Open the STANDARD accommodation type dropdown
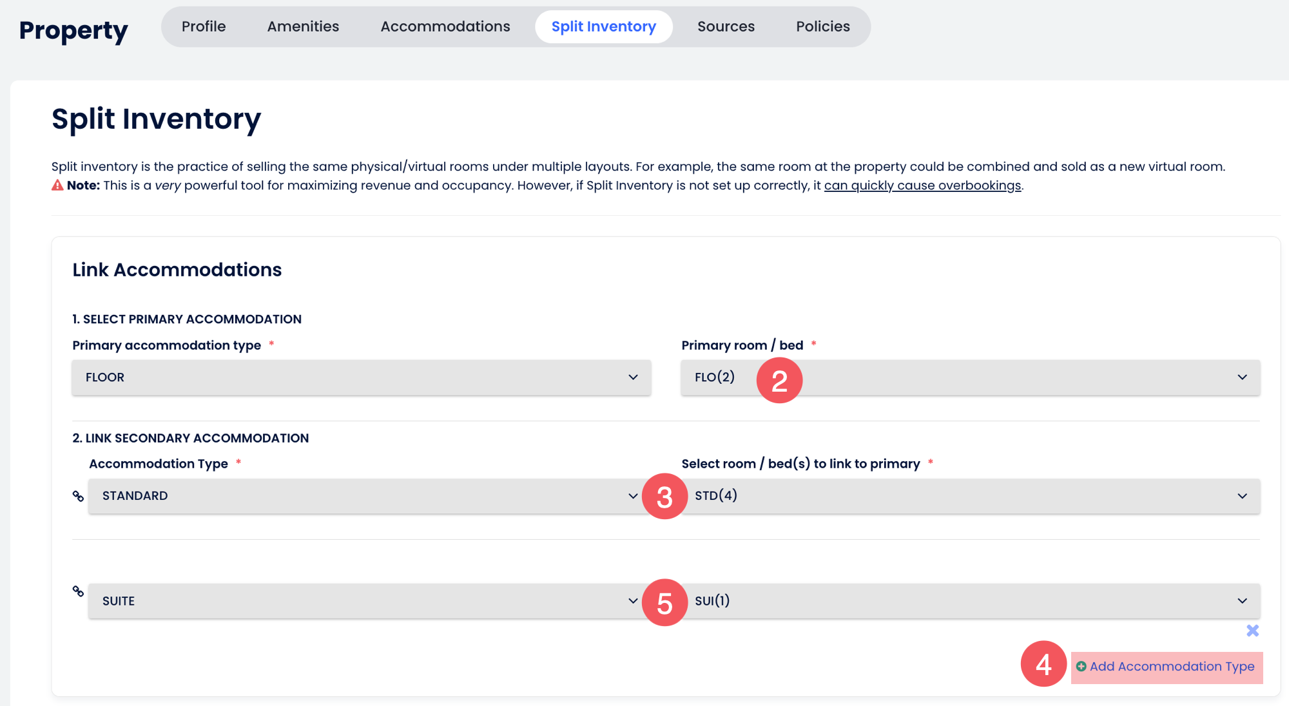This screenshot has height=706, width=1289. (361, 496)
